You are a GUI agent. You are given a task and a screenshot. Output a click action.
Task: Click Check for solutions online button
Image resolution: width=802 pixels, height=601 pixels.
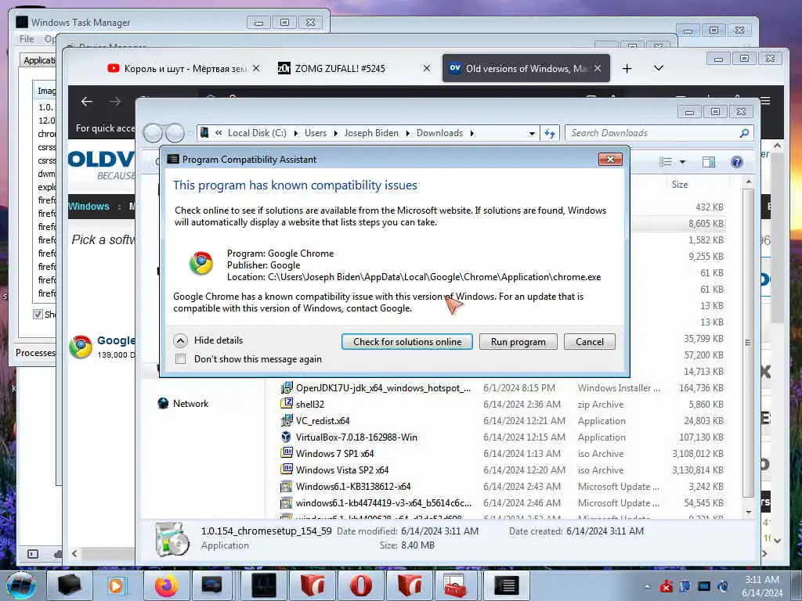click(x=407, y=342)
